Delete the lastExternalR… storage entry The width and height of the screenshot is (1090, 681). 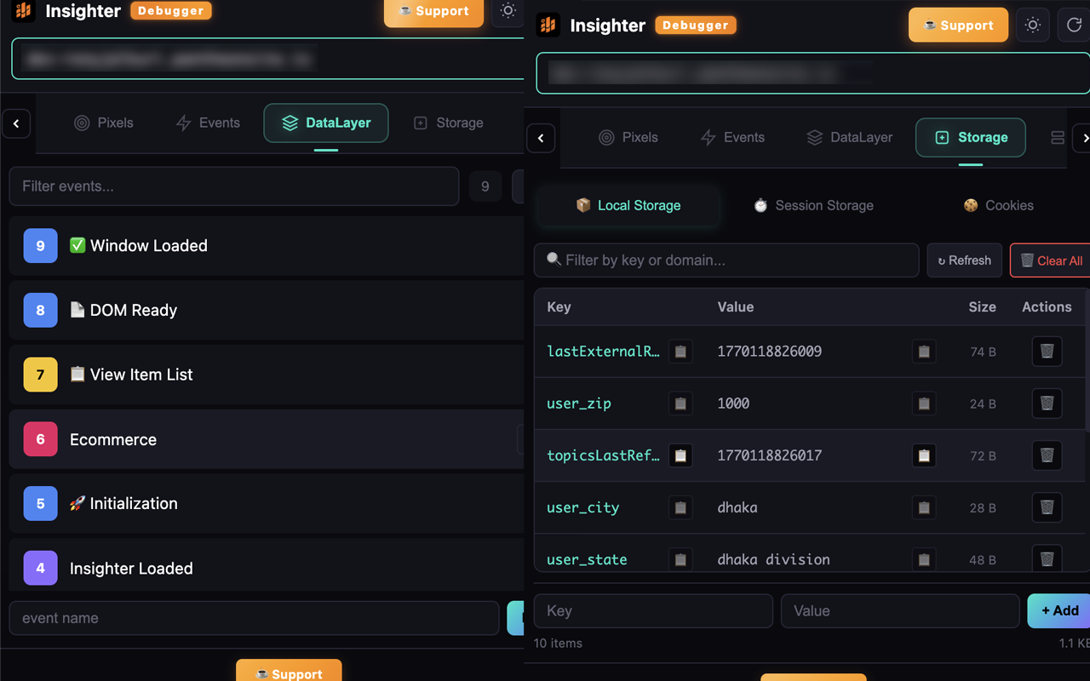pyautogui.click(x=1047, y=352)
